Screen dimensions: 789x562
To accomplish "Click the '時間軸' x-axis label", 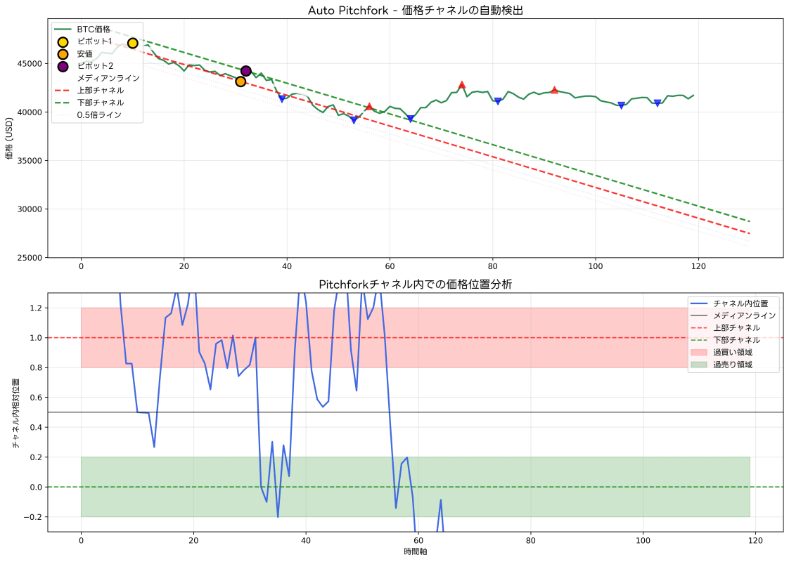I will pyautogui.click(x=416, y=551).
